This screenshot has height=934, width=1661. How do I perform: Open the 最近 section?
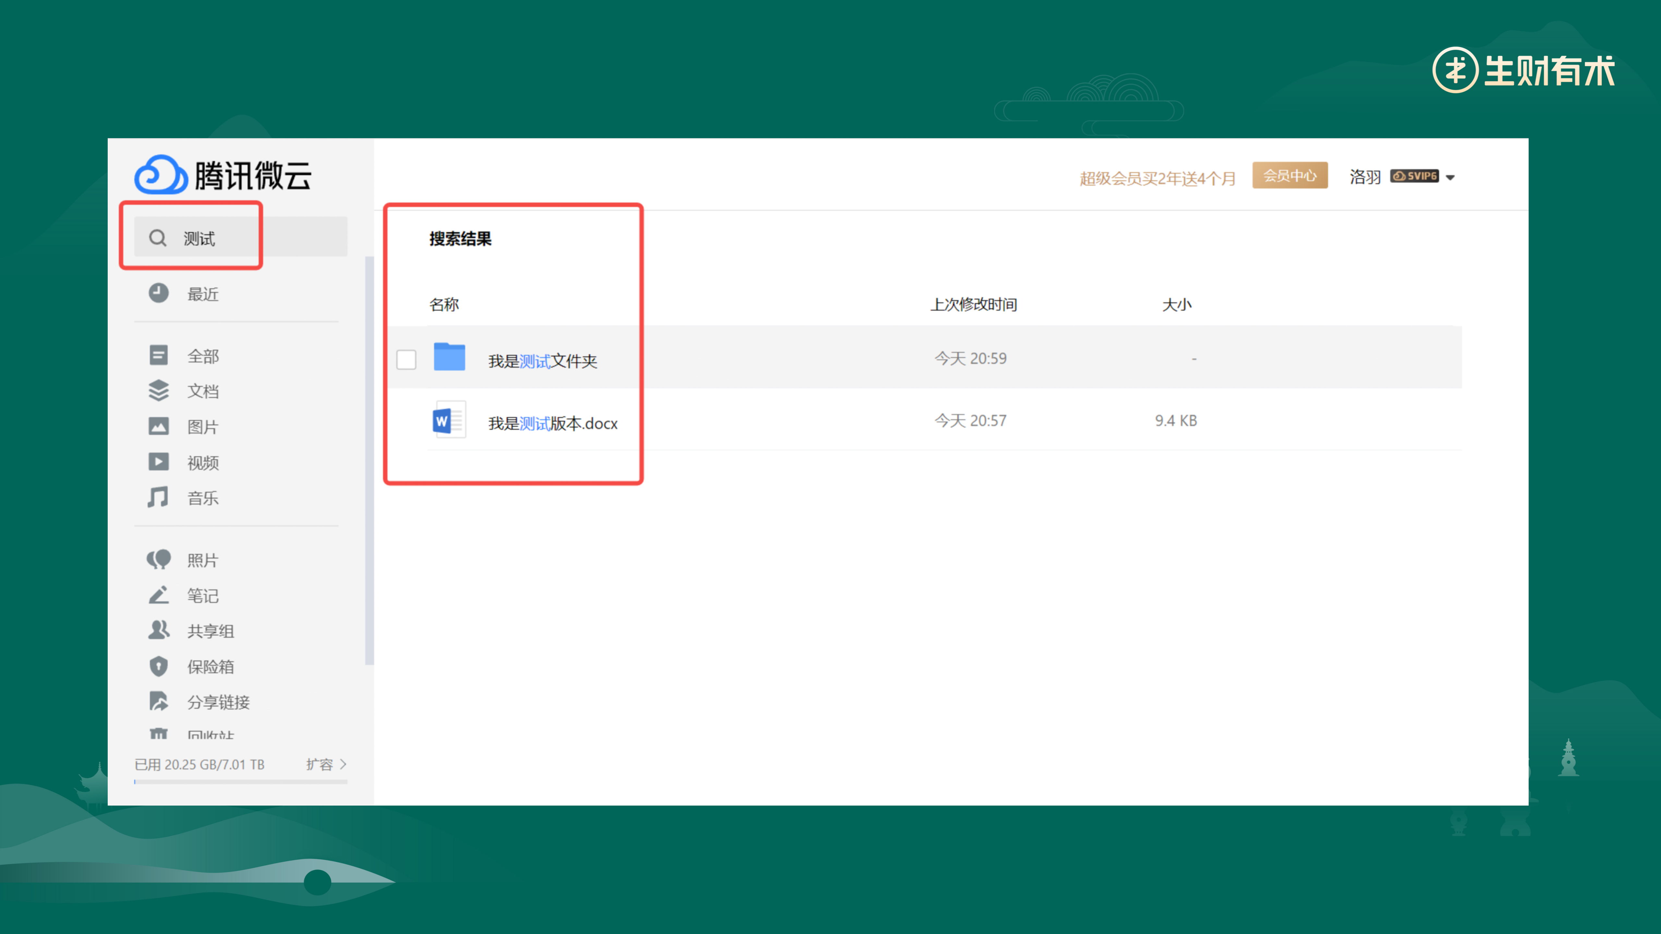202,294
